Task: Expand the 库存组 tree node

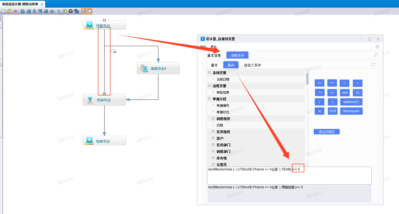Action: [213, 158]
